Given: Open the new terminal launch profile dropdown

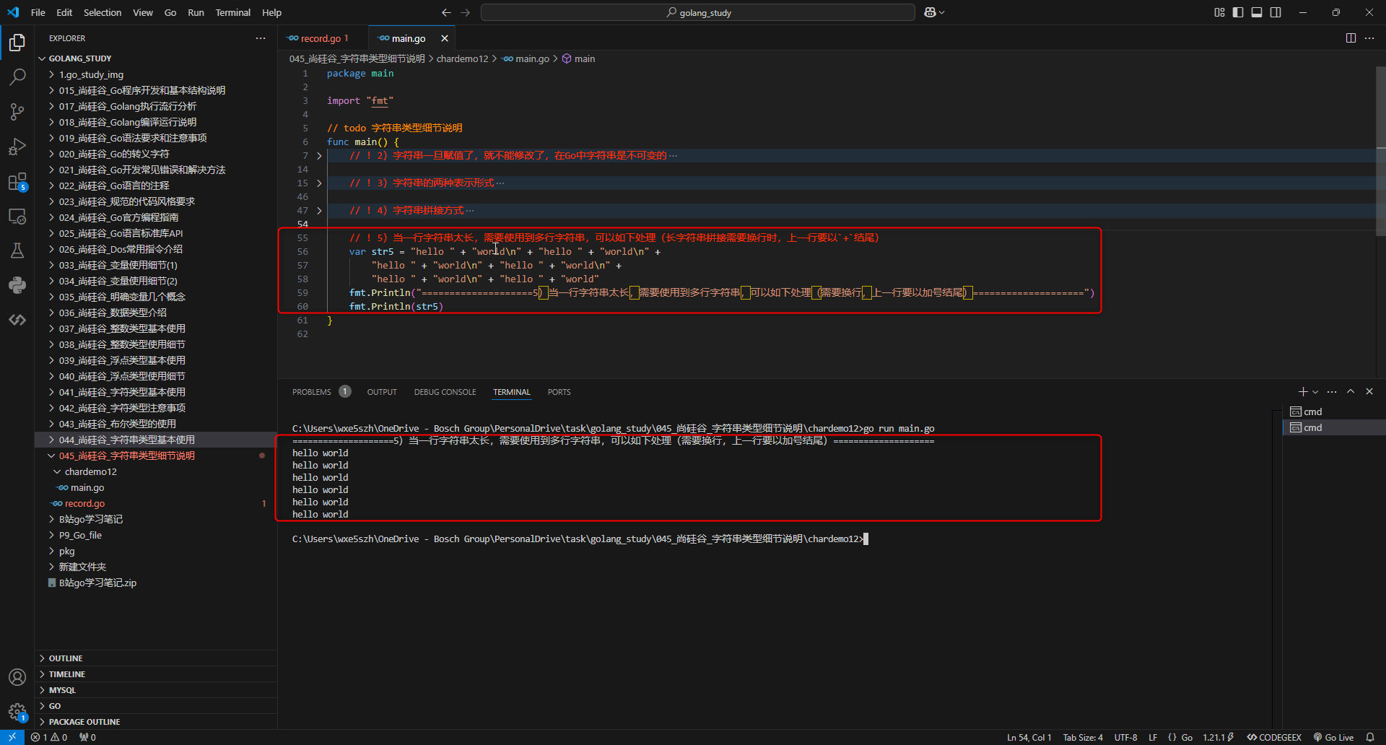Looking at the screenshot, I should 1315,391.
